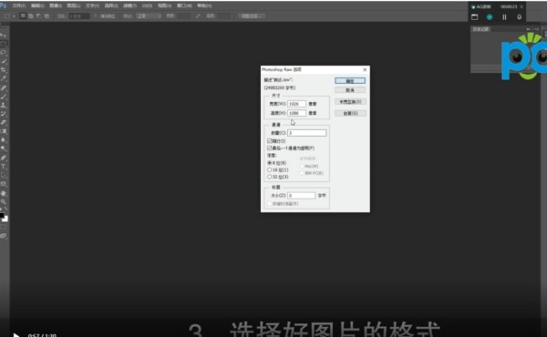547x337 pixels.
Task: Collapse the 历史记录 panel with double-arrow
Action: point(528,29)
